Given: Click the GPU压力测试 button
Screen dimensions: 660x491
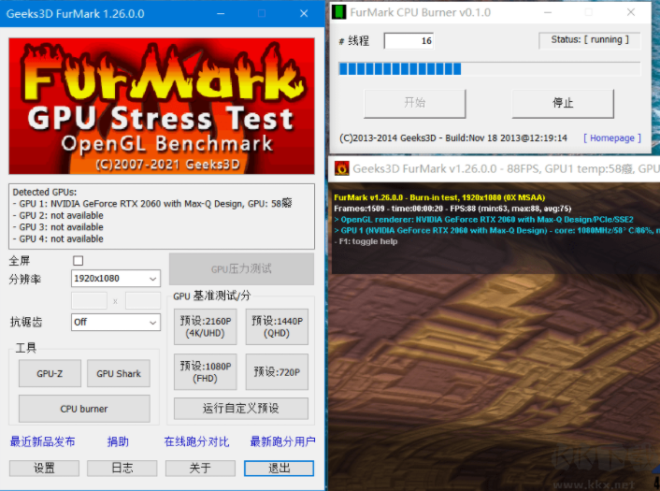Looking at the screenshot, I should tap(241, 268).
